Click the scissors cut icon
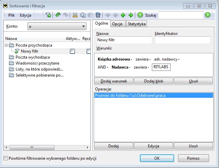This screenshot has width=219, height=168. [75, 15]
